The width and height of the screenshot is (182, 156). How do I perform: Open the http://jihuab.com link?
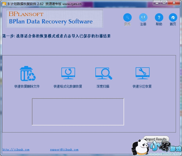click(x=16, y=149)
